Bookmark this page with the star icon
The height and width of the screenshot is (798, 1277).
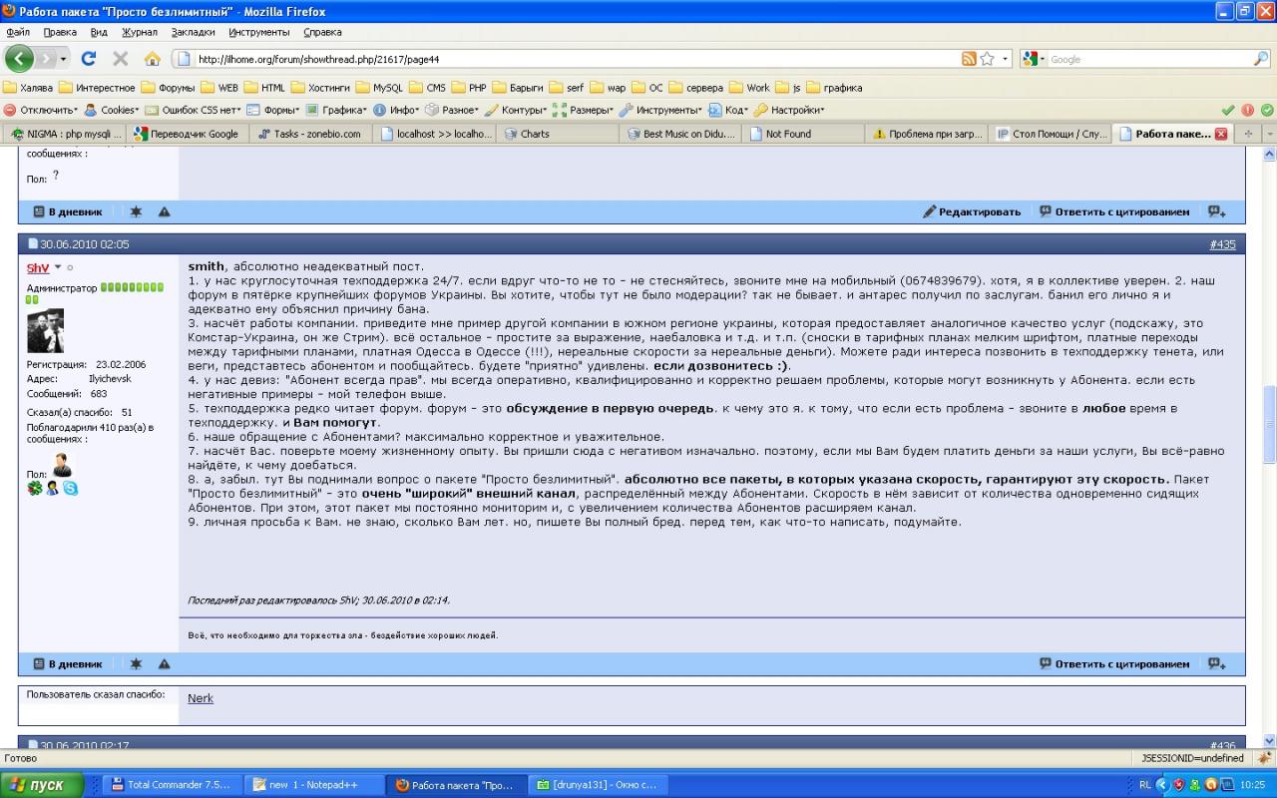(x=987, y=59)
